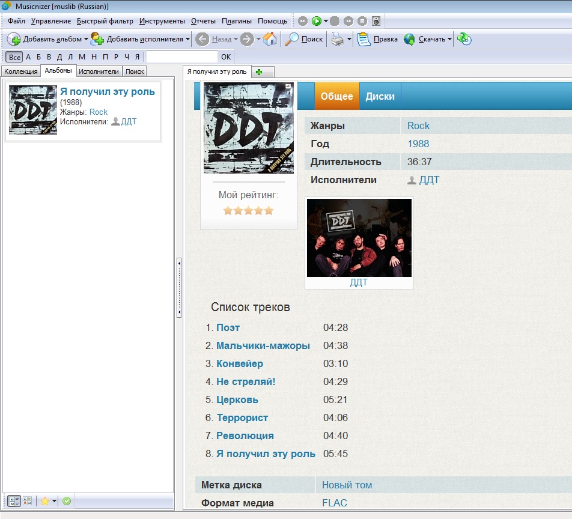The width and height of the screenshot is (572, 519).
Task: Click the loudspeaker volume icon
Action: point(376,21)
